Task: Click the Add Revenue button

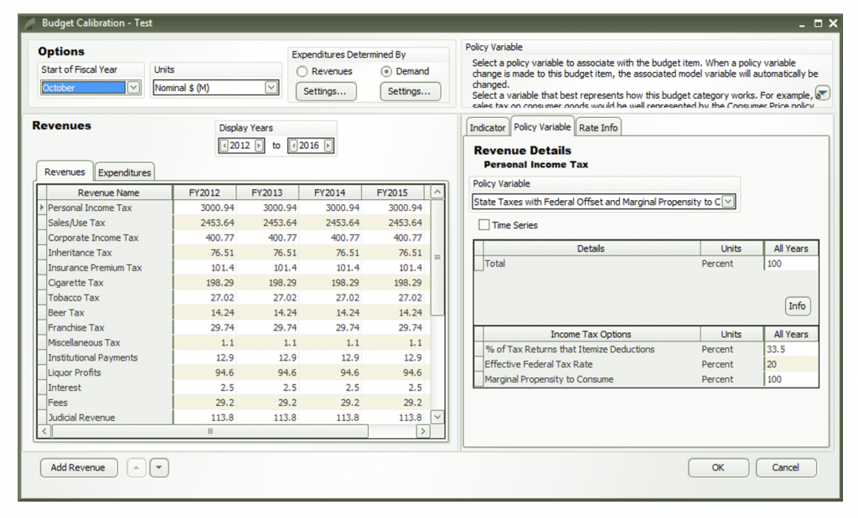Action: click(78, 468)
